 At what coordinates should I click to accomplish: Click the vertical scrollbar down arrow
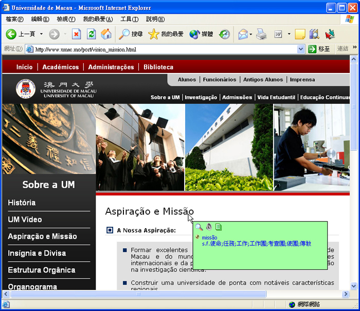tap(354, 286)
